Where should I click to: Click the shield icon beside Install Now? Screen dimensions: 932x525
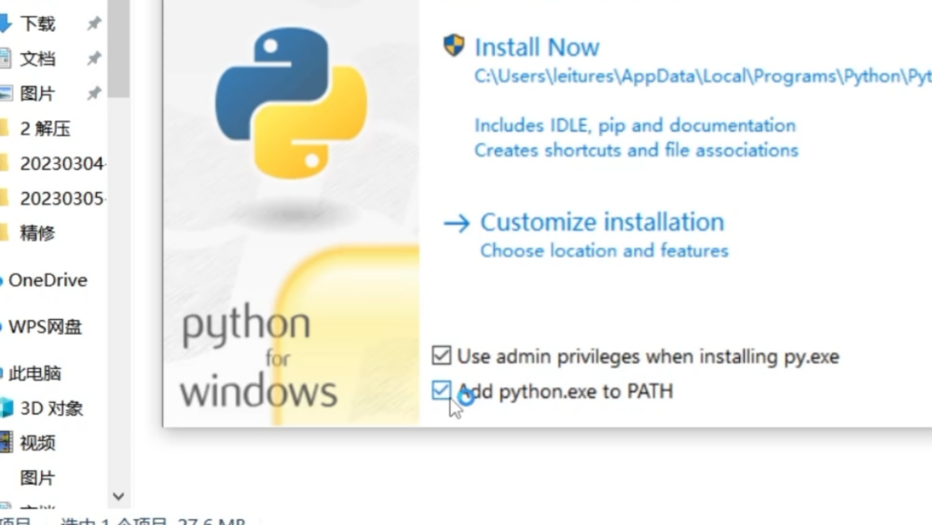point(454,46)
